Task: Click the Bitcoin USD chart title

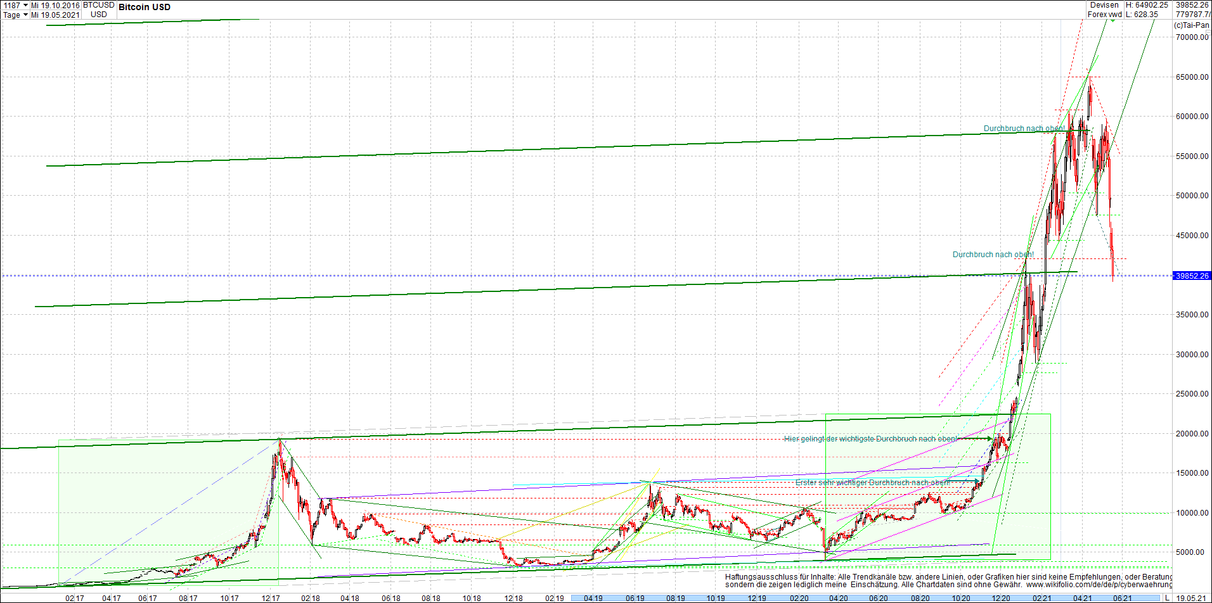Action: pyautogui.click(x=145, y=7)
